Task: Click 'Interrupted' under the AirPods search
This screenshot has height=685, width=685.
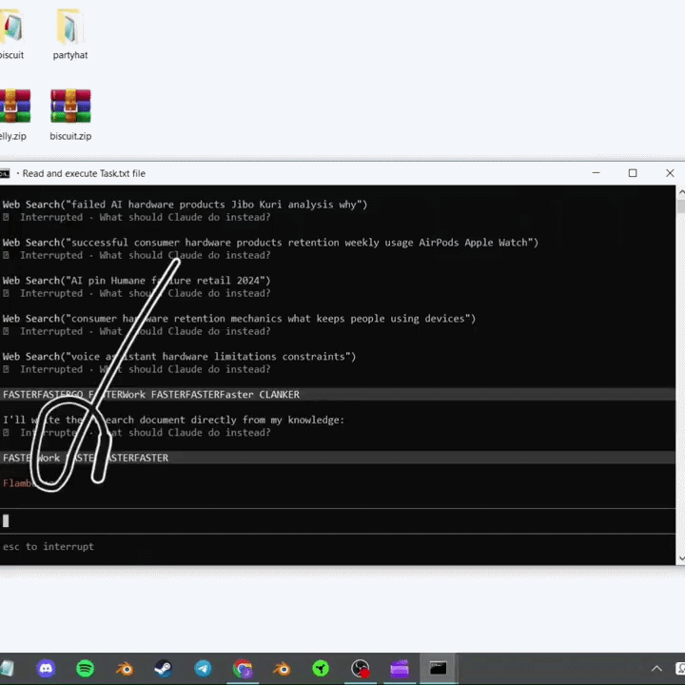Action: click(51, 255)
